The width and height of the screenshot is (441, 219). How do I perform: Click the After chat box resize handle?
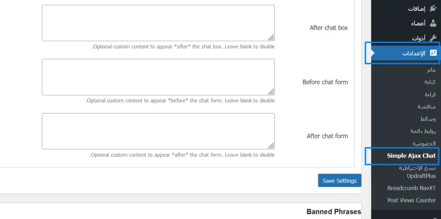point(271,37)
